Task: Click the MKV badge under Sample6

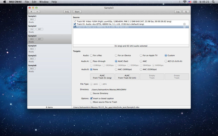Action: [x=32, y=69]
